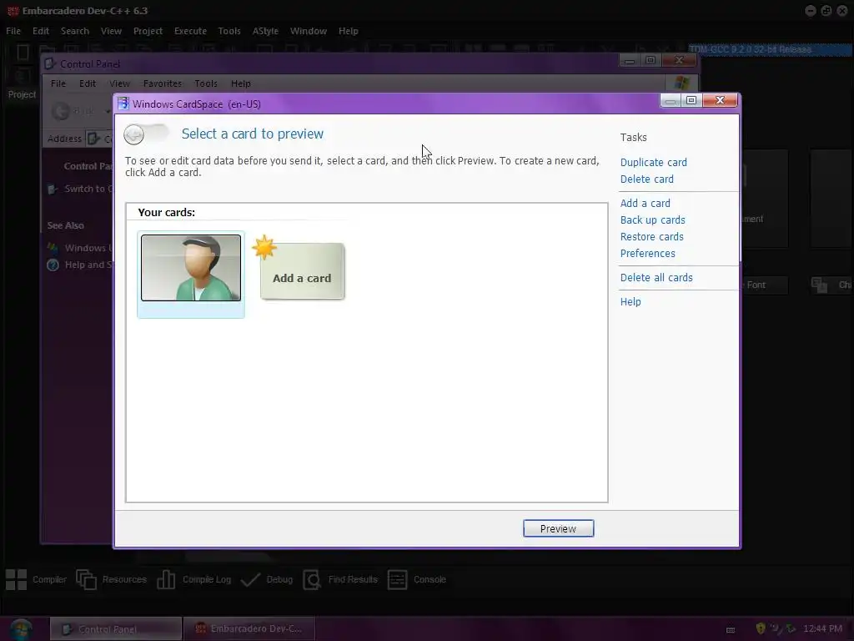Click the Preview button

(x=558, y=528)
